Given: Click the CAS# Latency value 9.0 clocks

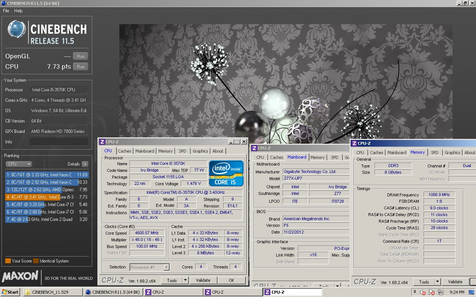Looking at the screenshot, I should click(440, 208).
